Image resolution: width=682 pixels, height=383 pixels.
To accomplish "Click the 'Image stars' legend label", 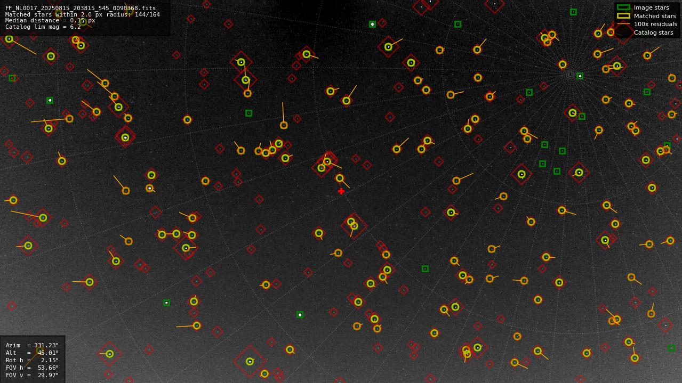I will tap(651, 7).
